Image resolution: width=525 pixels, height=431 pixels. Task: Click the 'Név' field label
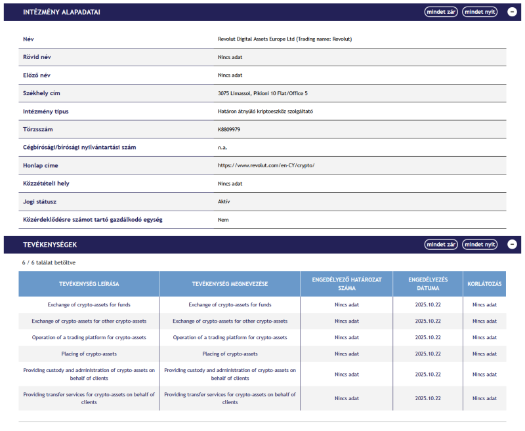click(28, 39)
